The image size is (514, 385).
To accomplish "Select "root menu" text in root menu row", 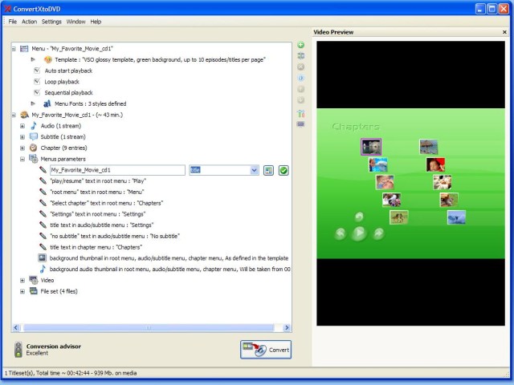I will pos(96,192).
